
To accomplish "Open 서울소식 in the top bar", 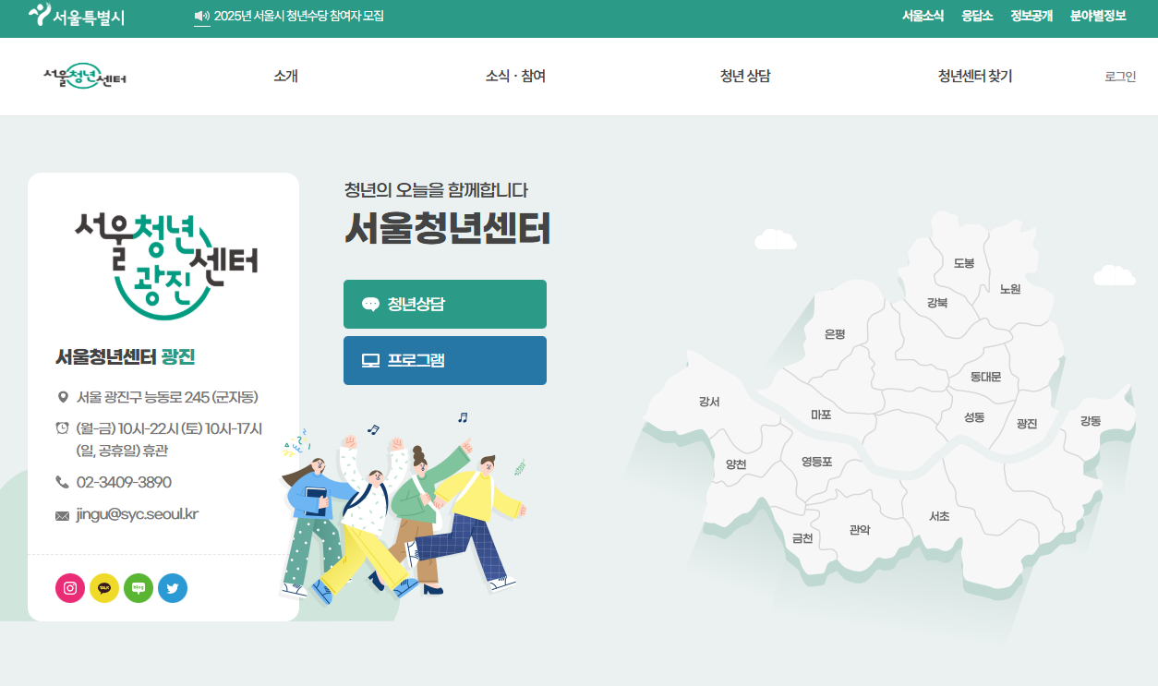I will 923,16.
